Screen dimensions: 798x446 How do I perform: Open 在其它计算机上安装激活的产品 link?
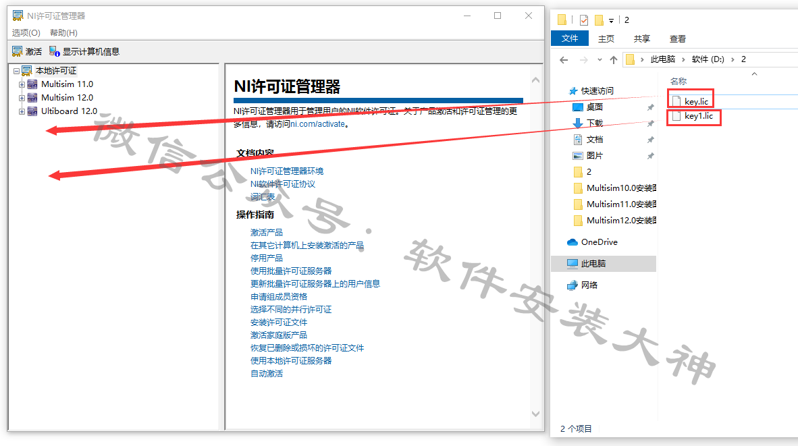coord(307,245)
